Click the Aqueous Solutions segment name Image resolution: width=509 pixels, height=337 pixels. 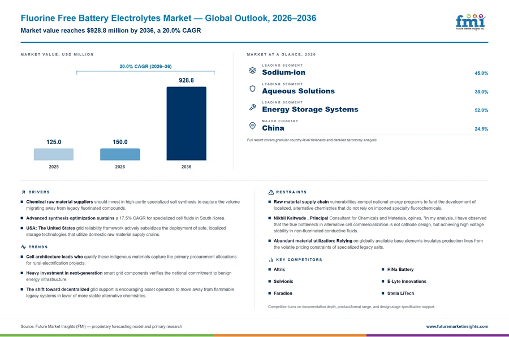click(x=298, y=91)
